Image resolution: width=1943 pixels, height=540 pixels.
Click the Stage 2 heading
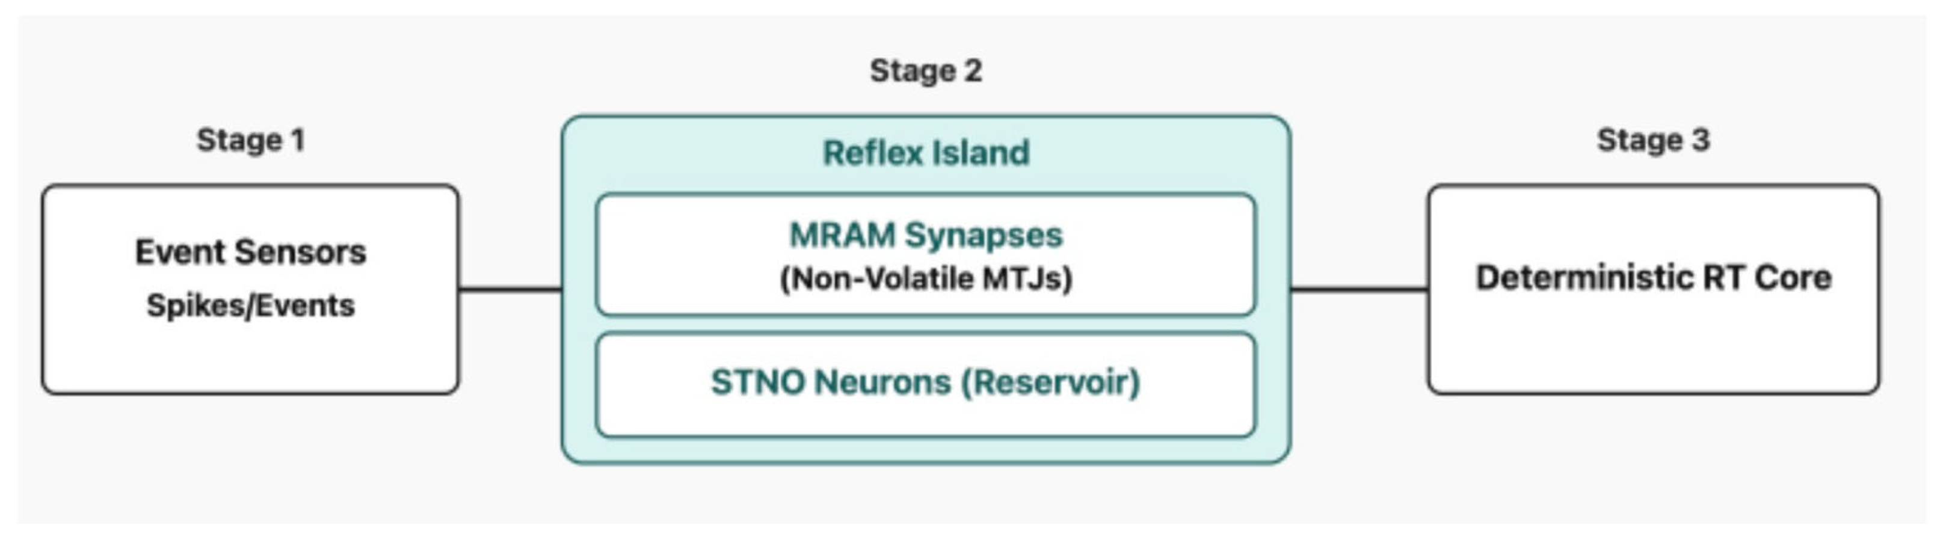[926, 71]
